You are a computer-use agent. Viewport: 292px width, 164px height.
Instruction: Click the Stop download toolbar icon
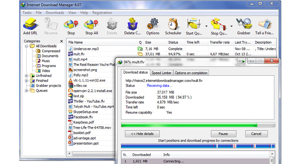(71, 26)
